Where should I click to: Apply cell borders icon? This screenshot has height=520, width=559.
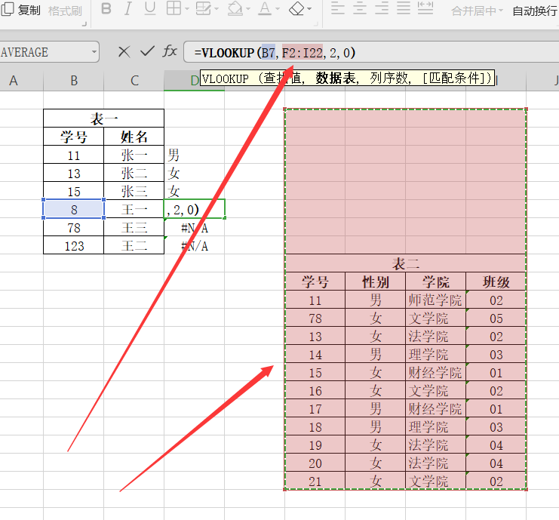(174, 8)
